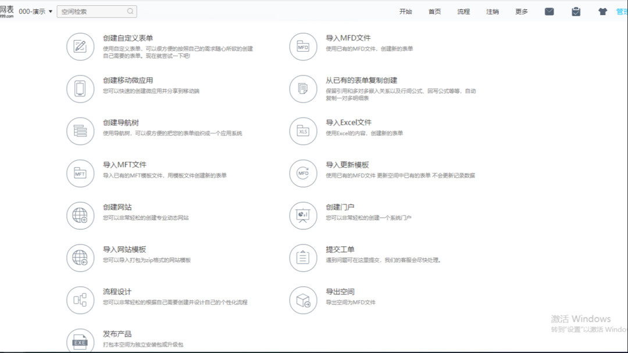Select the 导出空间 export box icon

pos(302,300)
